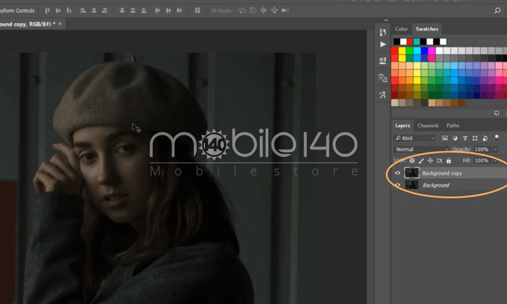Screen dimensions: 507x304
Task: Pick the teal swatch in recent colors row
Action: click(x=417, y=42)
